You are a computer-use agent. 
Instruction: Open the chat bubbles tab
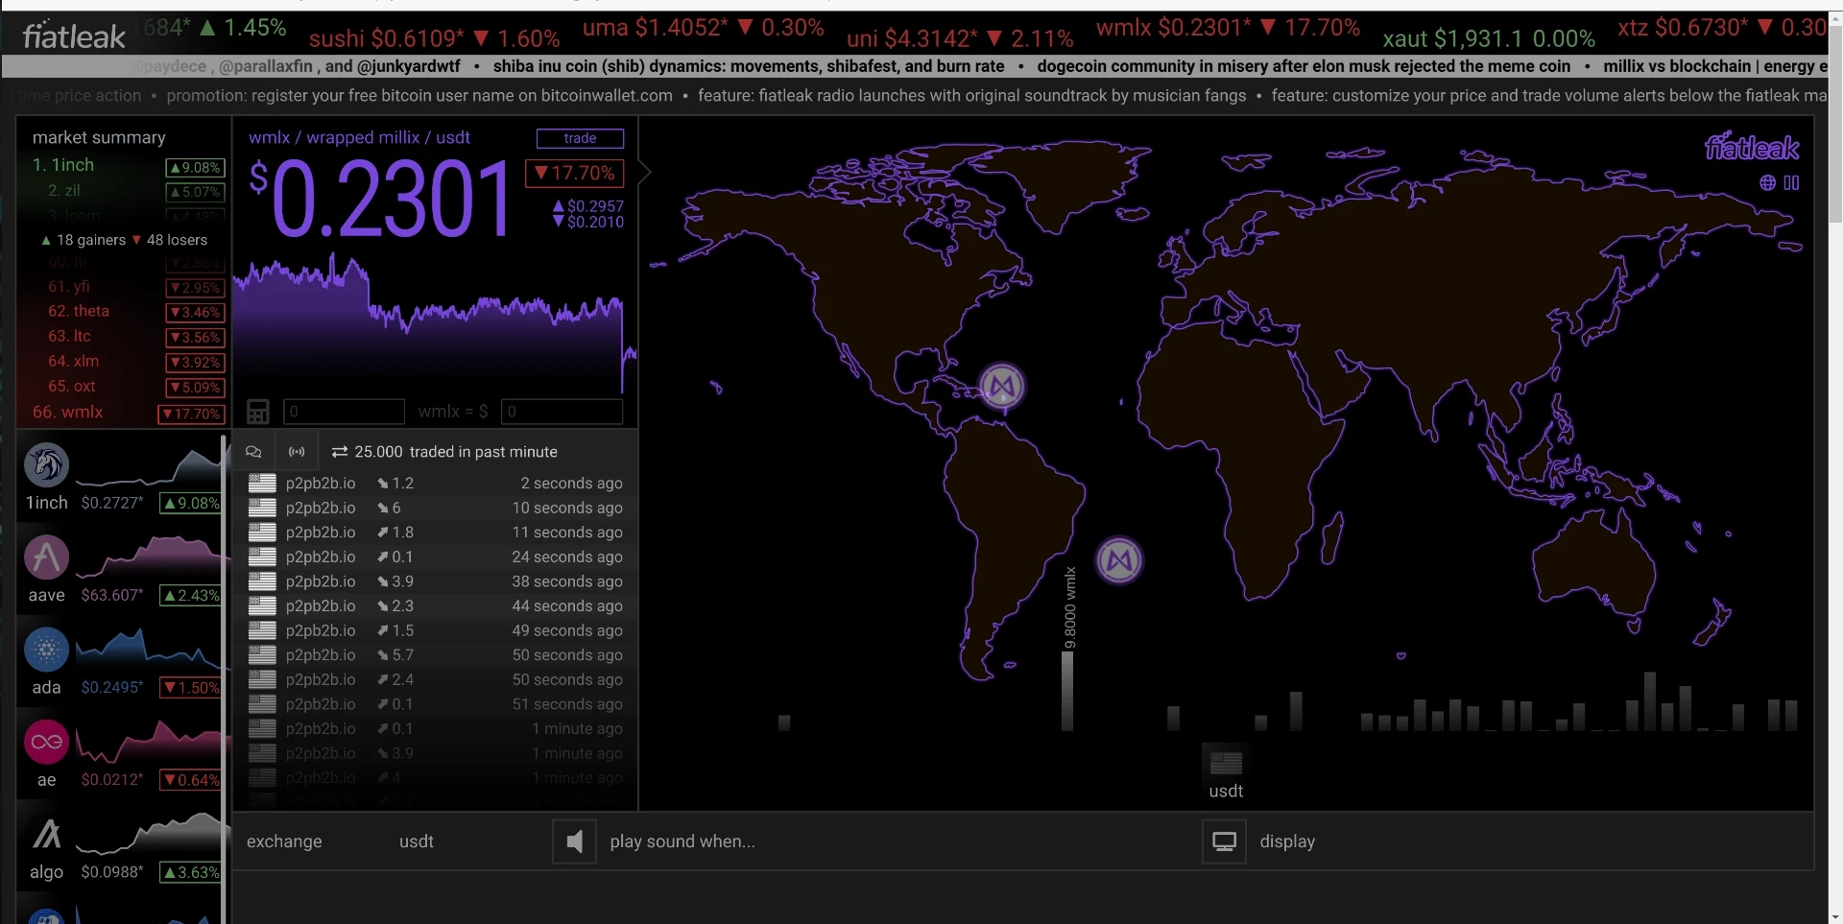click(x=253, y=452)
